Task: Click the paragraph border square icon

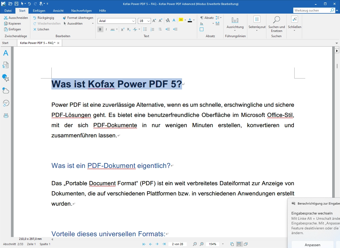Action: (202, 29)
